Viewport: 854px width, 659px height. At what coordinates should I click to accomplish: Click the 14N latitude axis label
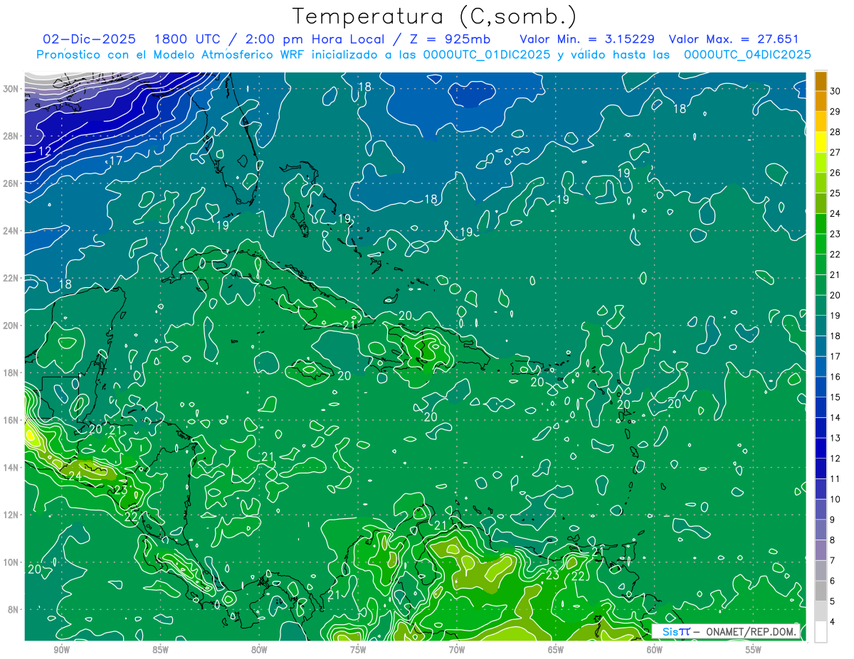(x=11, y=468)
